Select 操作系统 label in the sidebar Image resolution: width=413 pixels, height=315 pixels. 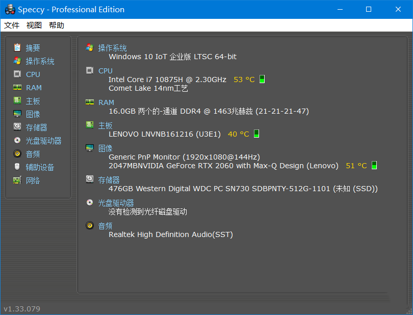40,61
